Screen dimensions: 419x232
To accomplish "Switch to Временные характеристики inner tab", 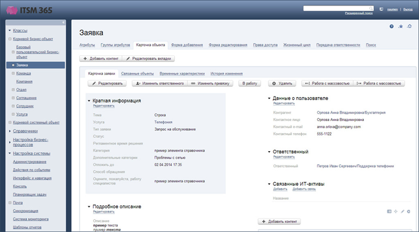I will [182, 74].
